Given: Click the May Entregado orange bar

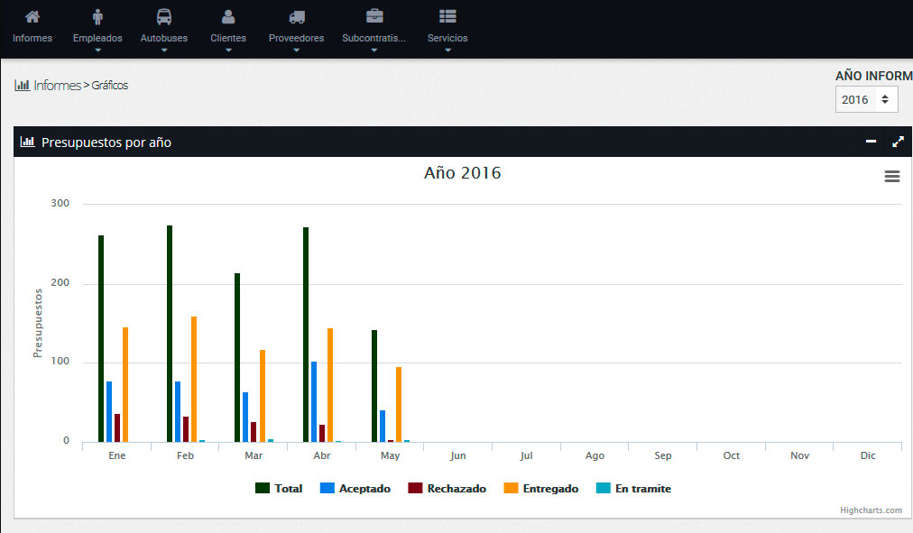Looking at the screenshot, I should [399, 404].
